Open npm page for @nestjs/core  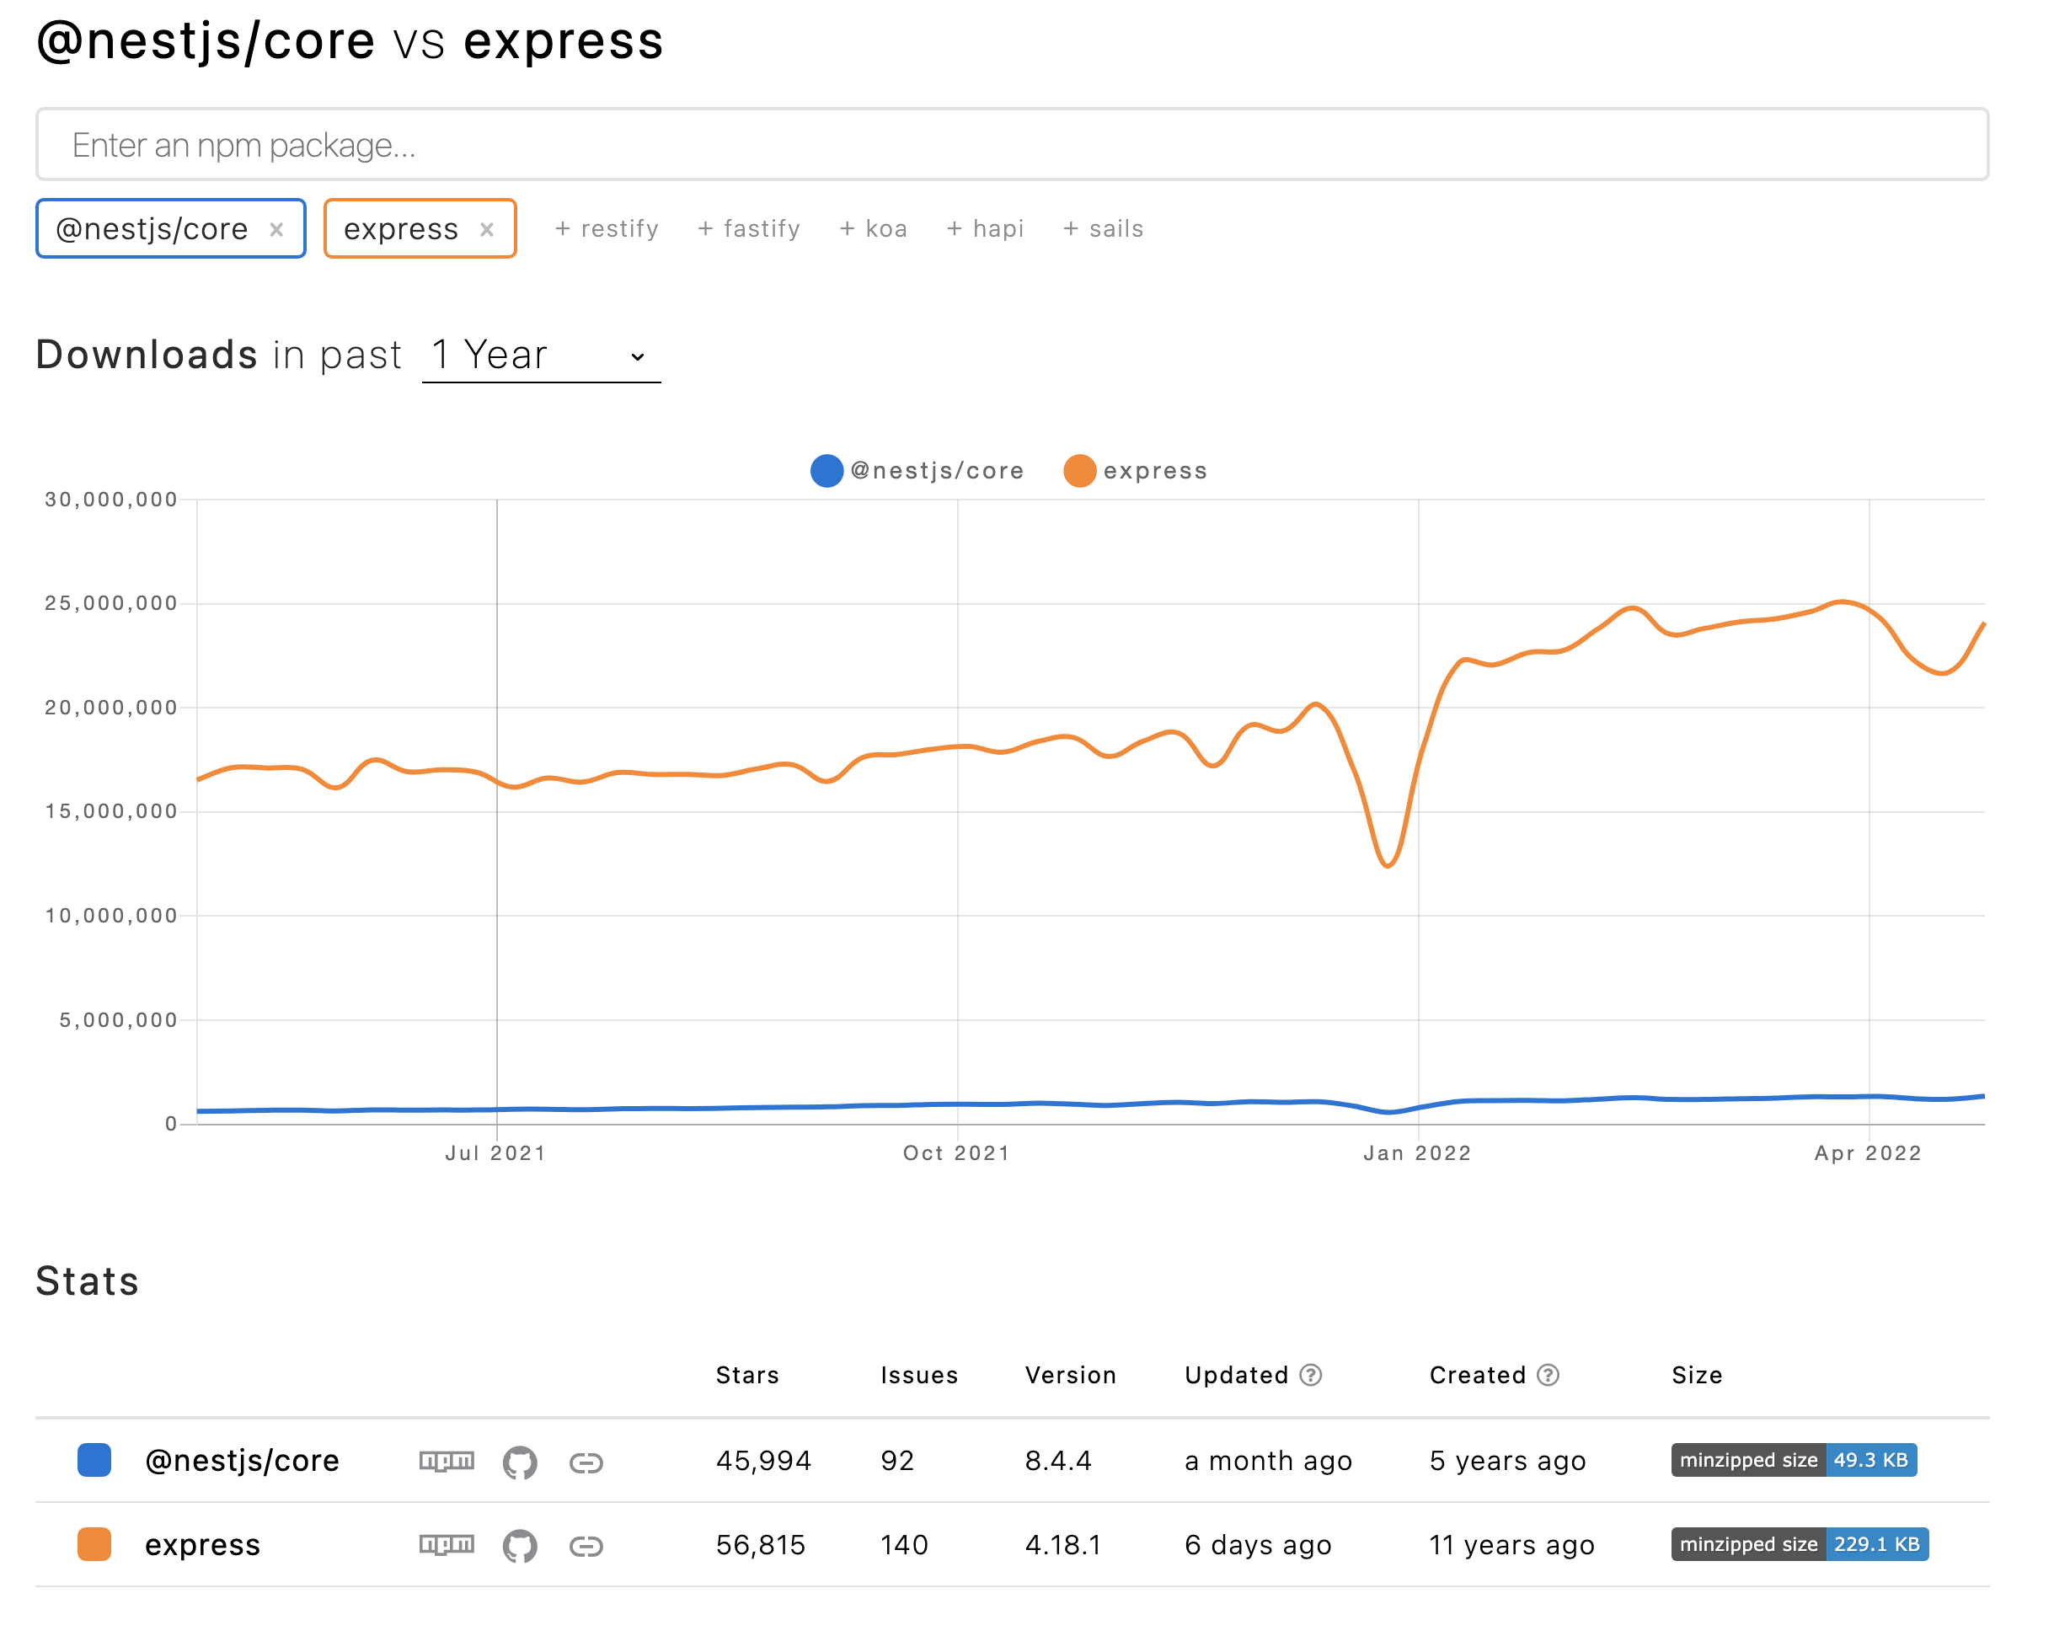(446, 1461)
